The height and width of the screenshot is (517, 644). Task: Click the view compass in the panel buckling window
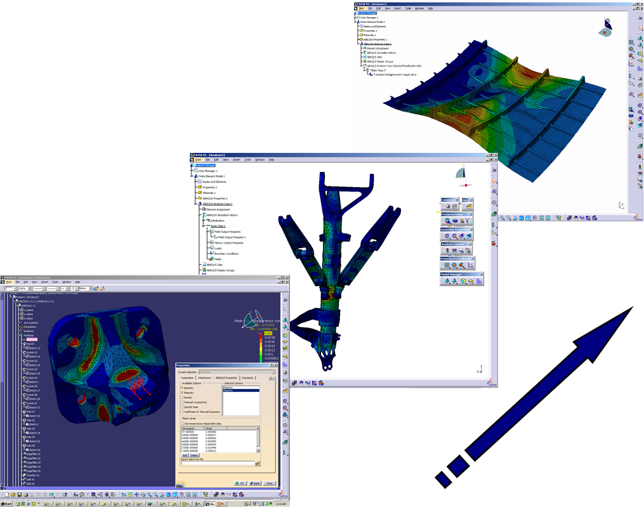pos(606,27)
